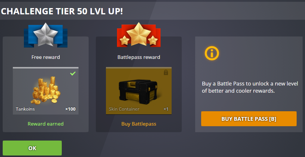The image size is (305, 157).
Task: Click the Reward earned green text
Action: click(x=46, y=124)
